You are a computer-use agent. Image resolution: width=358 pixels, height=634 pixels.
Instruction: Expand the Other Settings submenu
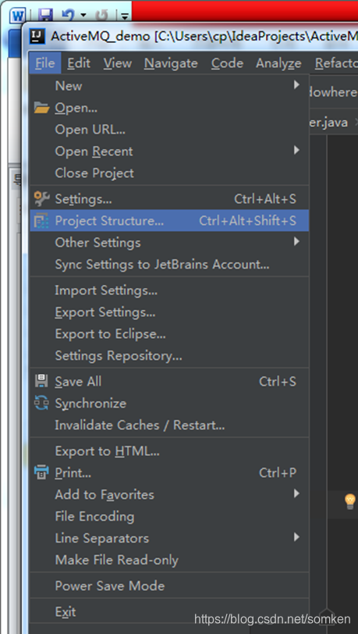[x=296, y=242]
